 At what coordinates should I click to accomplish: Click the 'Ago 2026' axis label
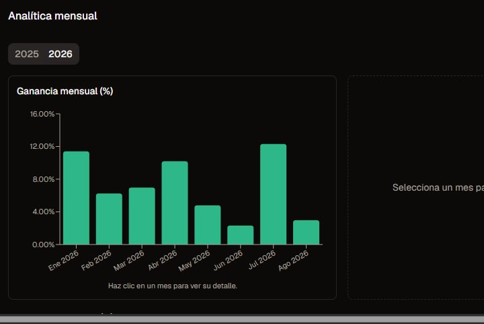(x=293, y=260)
